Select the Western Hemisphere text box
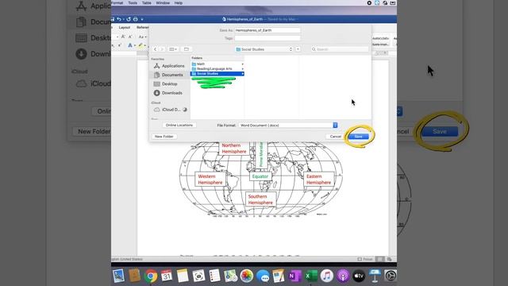The height and width of the screenshot is (286, 508). point(210,180)
